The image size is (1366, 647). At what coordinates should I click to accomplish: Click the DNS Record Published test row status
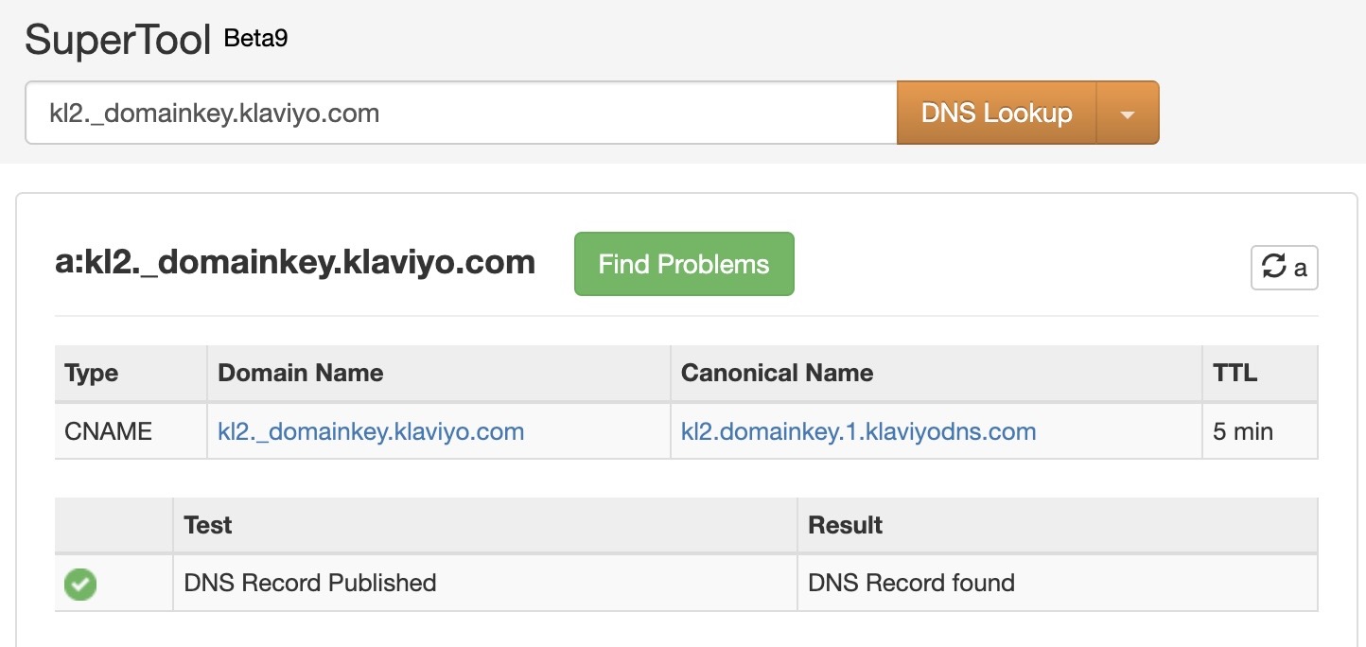click(x=311, y=584)
